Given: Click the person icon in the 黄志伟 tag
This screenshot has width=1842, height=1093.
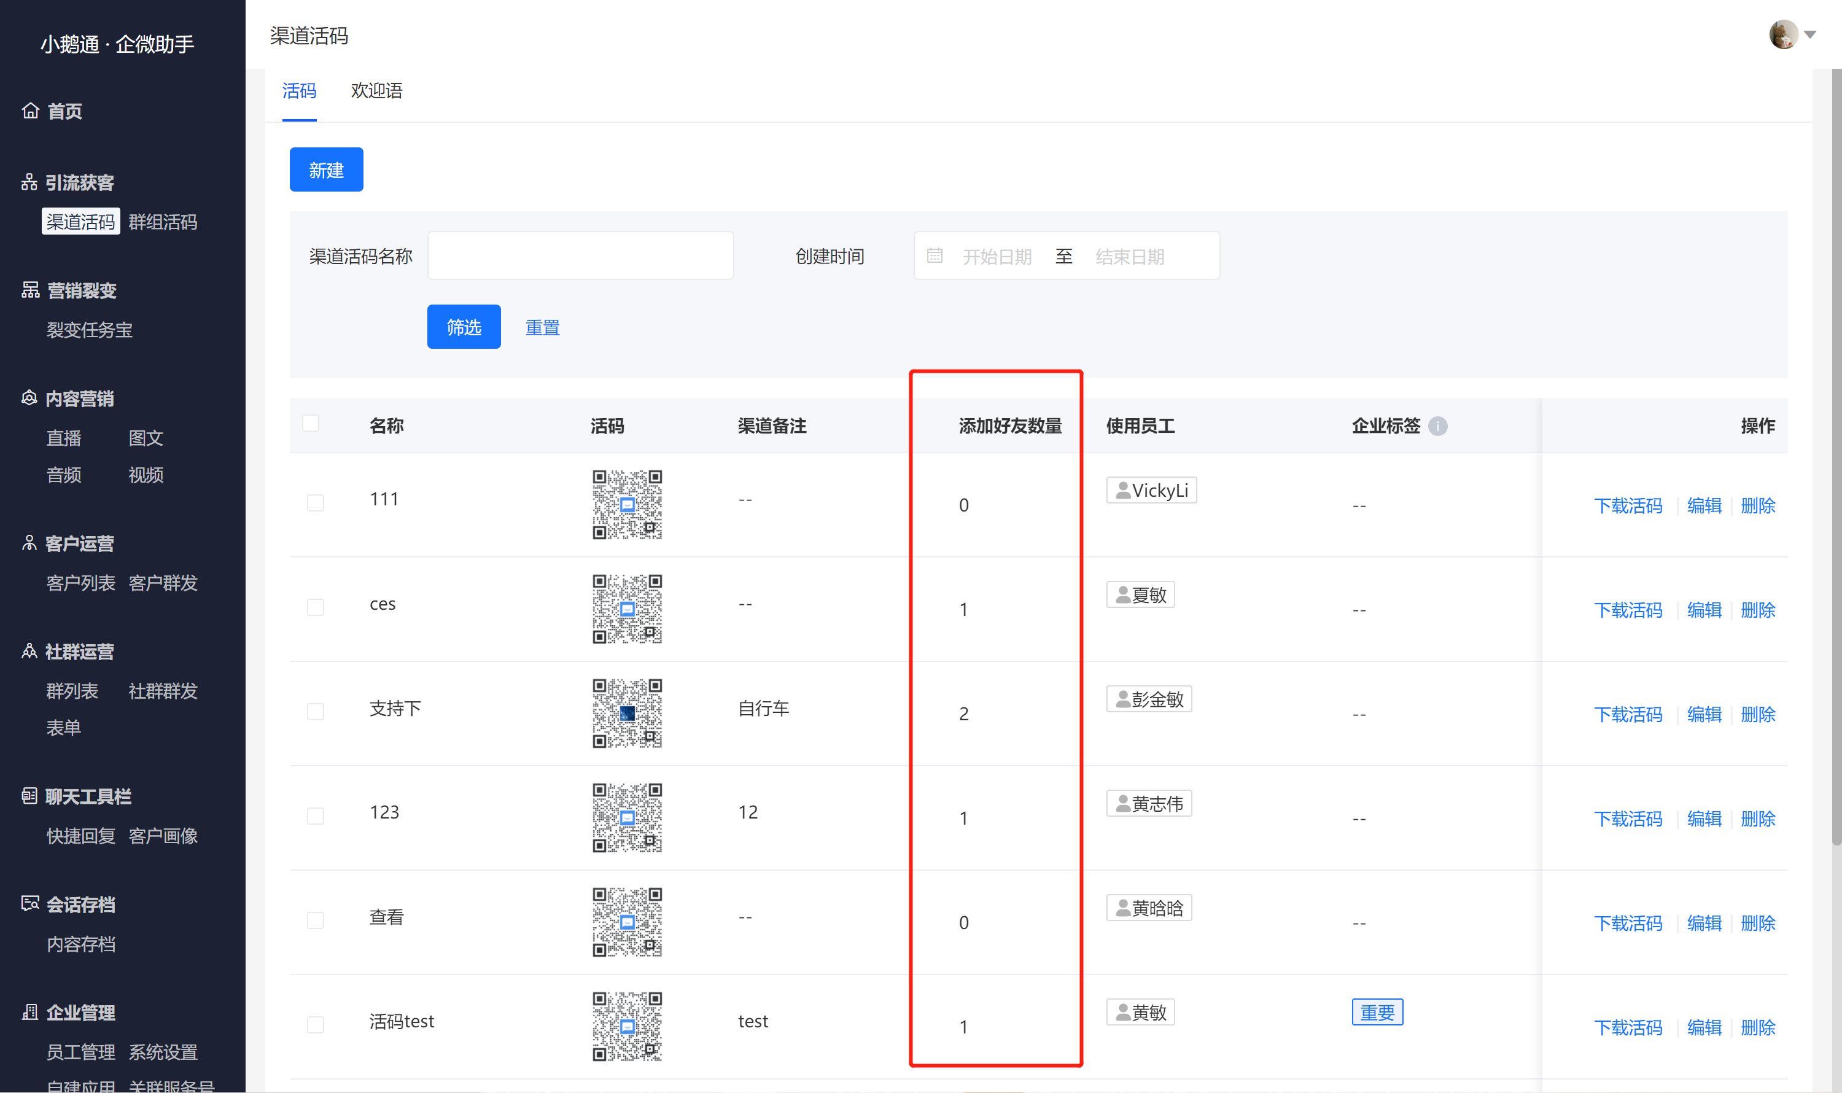Looking at the screenshot, I should (x=1123, y=804).
